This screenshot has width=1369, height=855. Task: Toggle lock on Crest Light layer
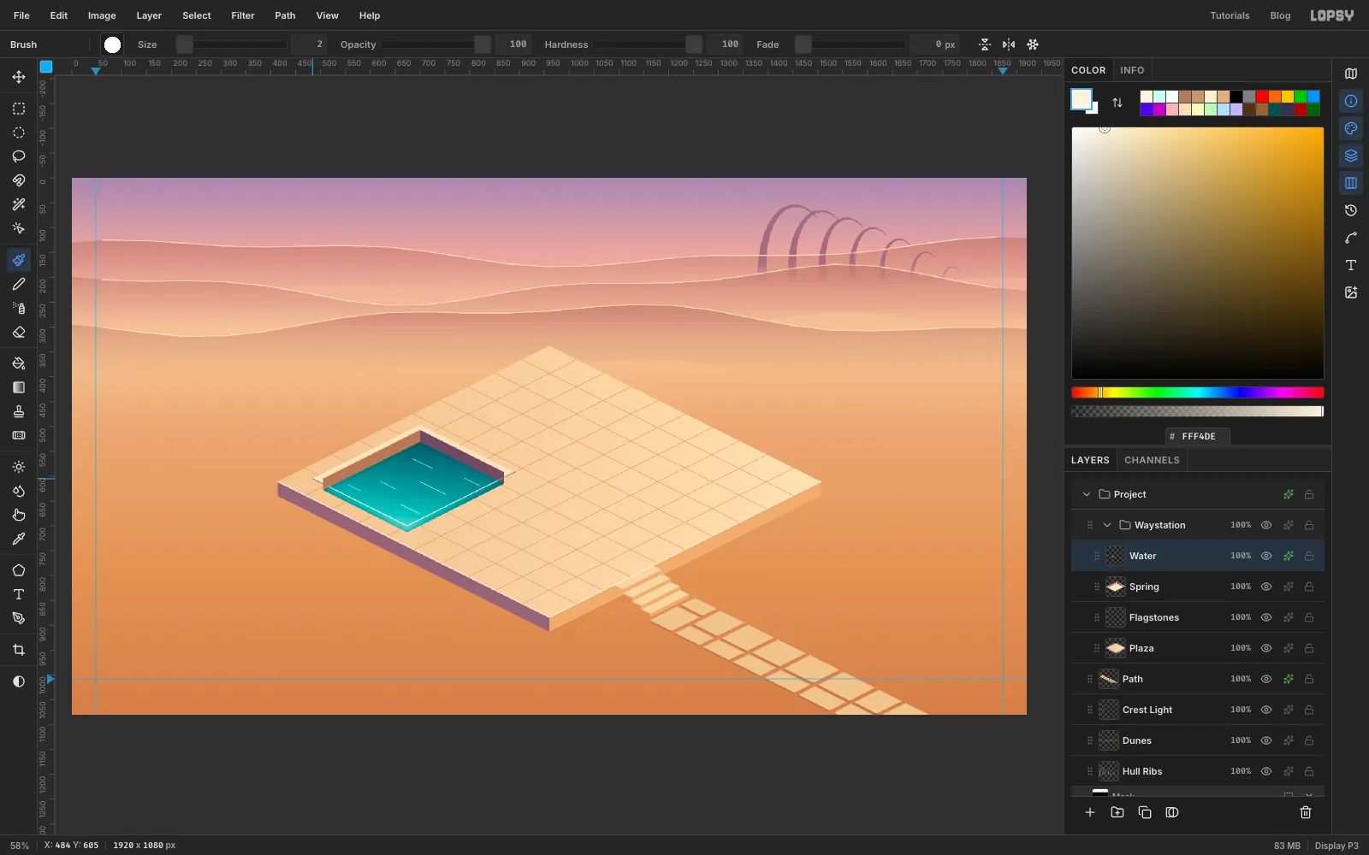coord(1309,710)
